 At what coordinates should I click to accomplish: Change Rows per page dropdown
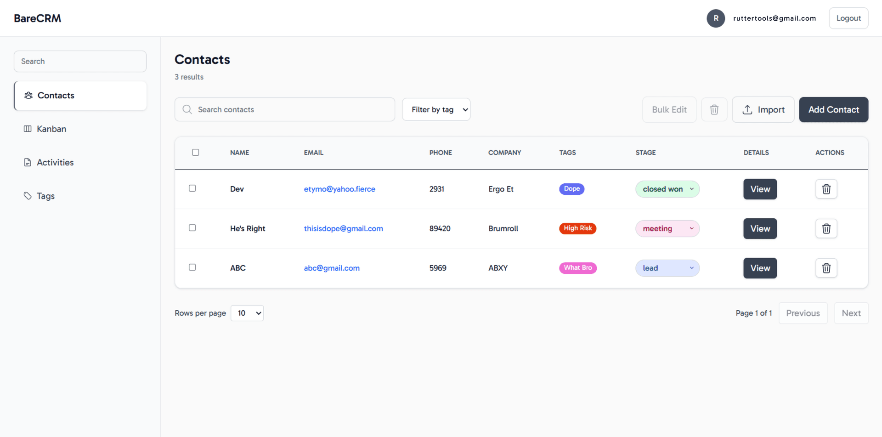[x=247, y=313]
